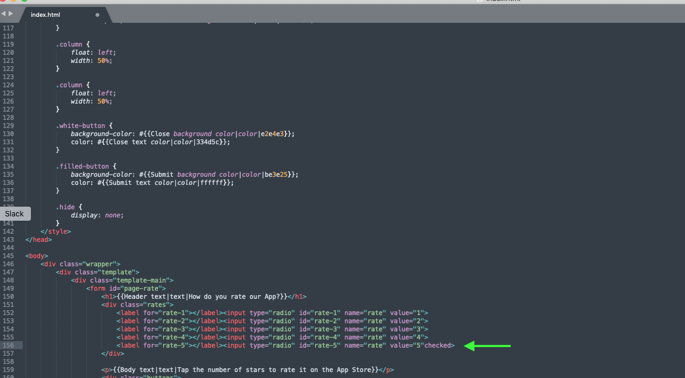Viewport: 685px width, 378px height.
Task: Click the .column selector on line 119
Action: click(x=69, y=44)
